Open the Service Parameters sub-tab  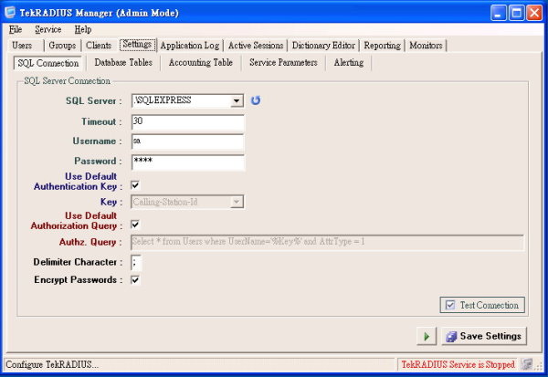click(283, 63)
